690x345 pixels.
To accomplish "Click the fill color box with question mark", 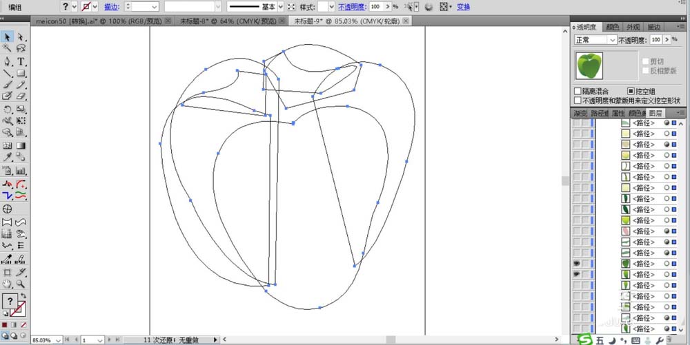I will (x=10, y=301).
